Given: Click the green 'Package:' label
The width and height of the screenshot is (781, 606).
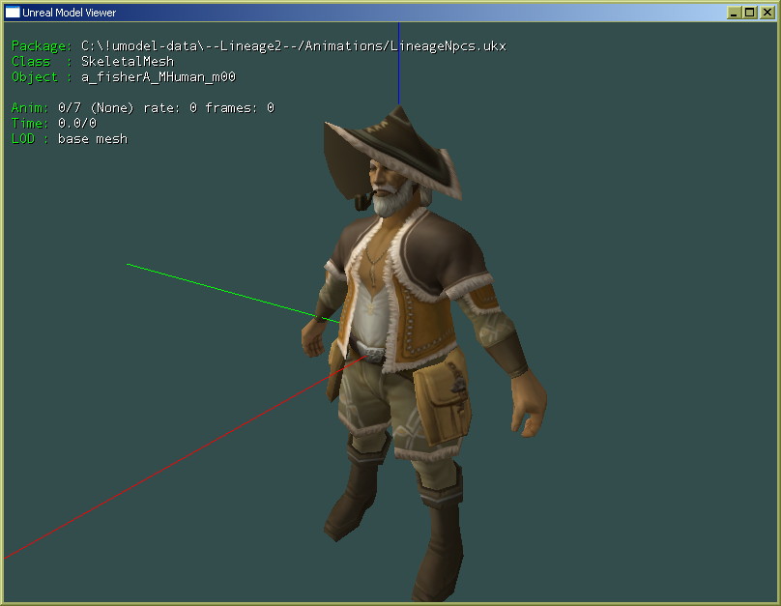Looking at the screenshot, I should [42, 45].
